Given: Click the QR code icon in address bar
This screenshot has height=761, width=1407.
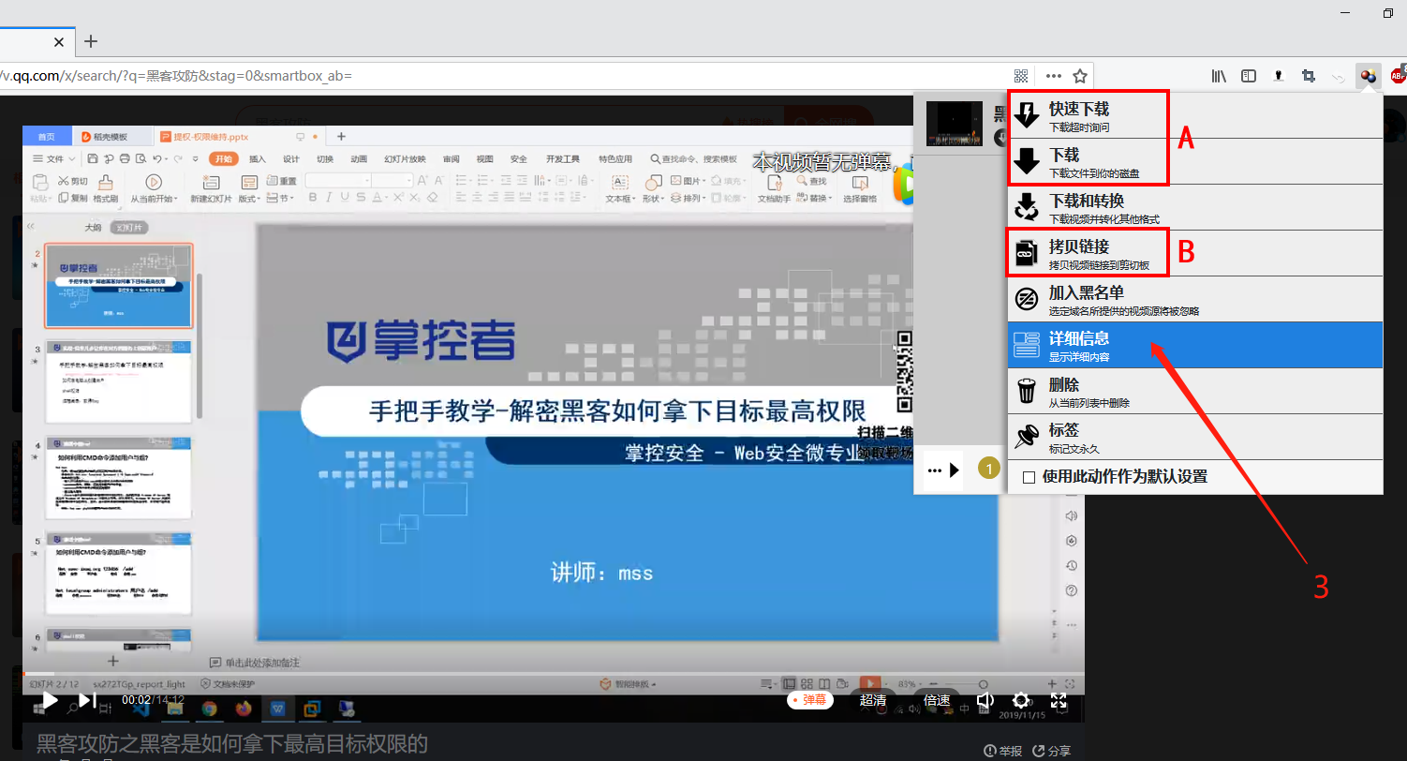Looking at the screenshot, I should [1022, 76].
